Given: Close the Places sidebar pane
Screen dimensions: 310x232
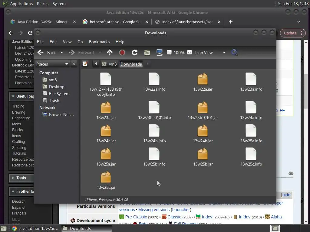Looking at the screenshot, I should pyautogui.click(x=74, y=64).
